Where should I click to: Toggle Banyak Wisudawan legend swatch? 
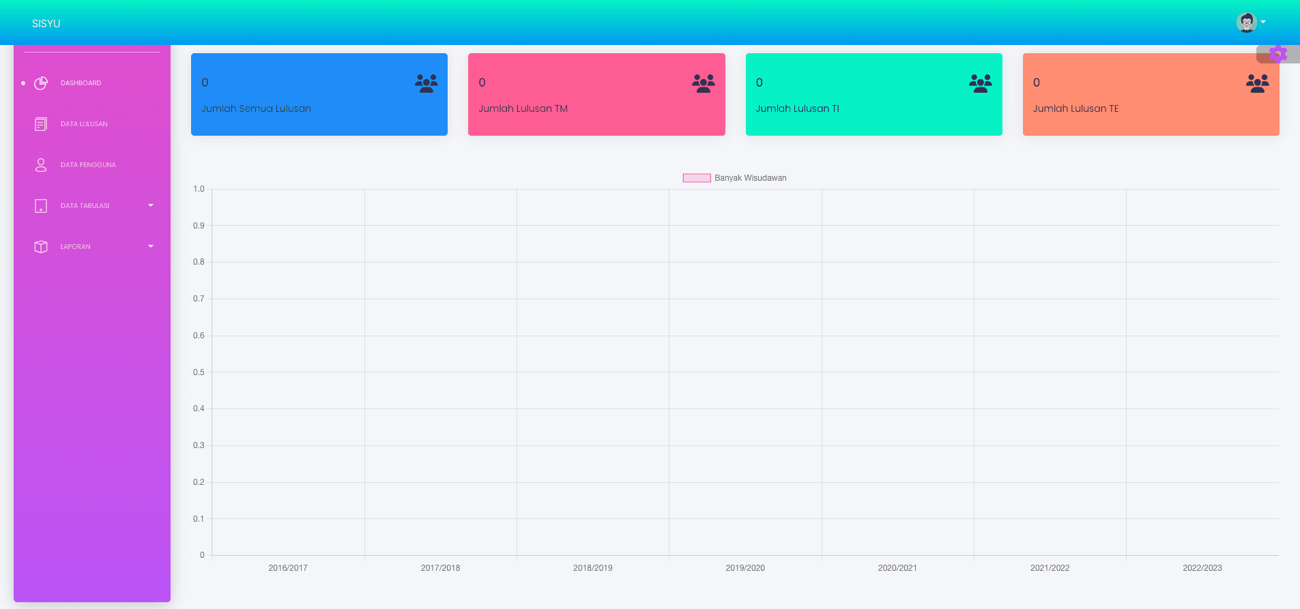[x=697, y=178]
